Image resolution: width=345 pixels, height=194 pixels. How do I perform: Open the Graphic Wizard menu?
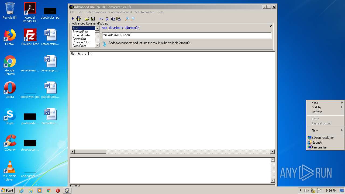144,12
